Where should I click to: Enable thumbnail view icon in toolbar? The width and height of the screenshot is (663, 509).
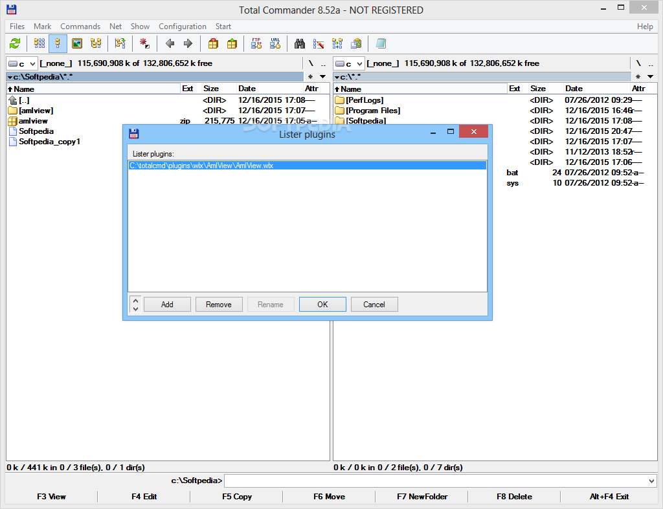pyautogui.click(x=77, y=43)
